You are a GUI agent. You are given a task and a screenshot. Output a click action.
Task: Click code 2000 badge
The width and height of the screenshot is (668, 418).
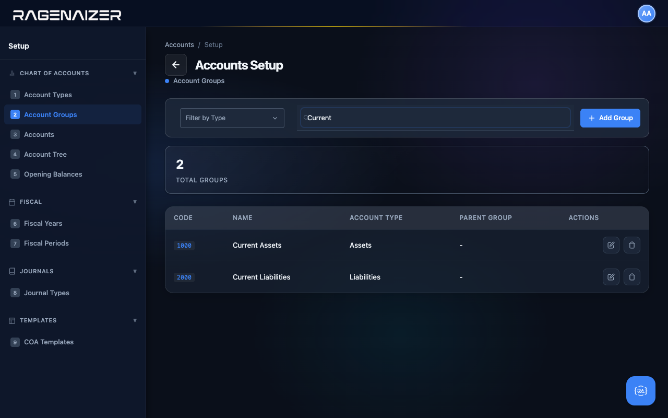[x=184, y=277]
